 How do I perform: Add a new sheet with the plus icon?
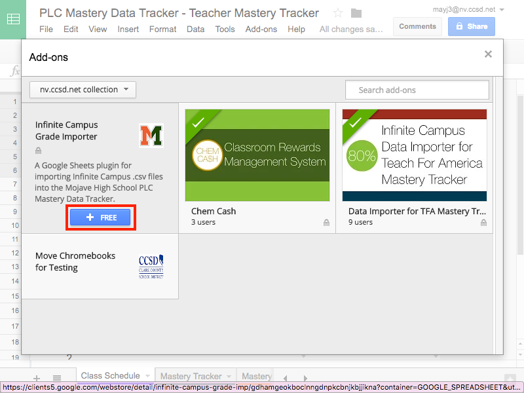[x=37, y=379]
